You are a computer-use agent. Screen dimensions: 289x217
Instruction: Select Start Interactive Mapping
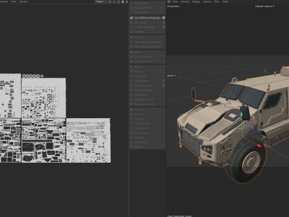tap(148, 42)
